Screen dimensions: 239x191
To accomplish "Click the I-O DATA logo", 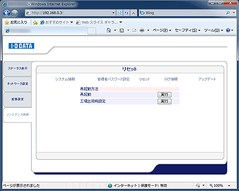I will 21,46.
